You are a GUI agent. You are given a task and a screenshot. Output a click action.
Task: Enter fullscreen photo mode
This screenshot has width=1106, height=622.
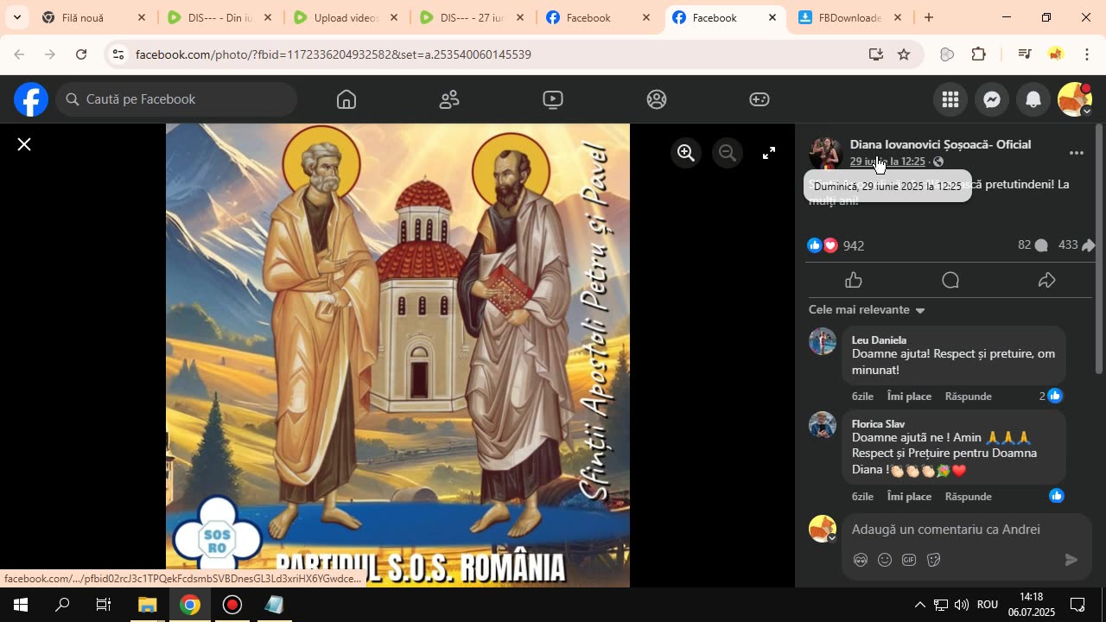(769, 153)
